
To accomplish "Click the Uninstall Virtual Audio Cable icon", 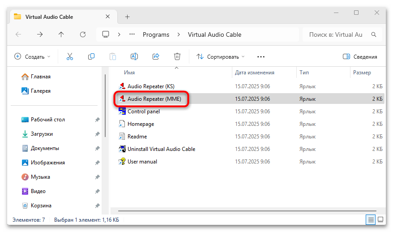I will tap(122, 149).
